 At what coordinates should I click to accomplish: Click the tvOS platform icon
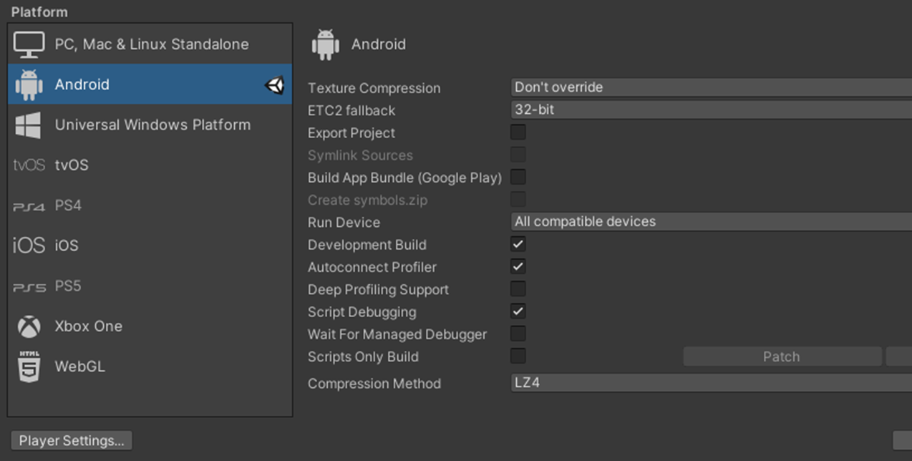[28, 165]
